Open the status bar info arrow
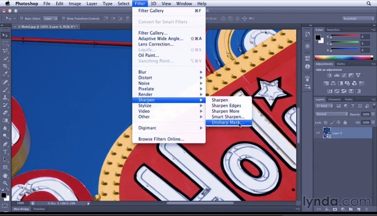This screenshot has width=377, height=216. [89, 203]
